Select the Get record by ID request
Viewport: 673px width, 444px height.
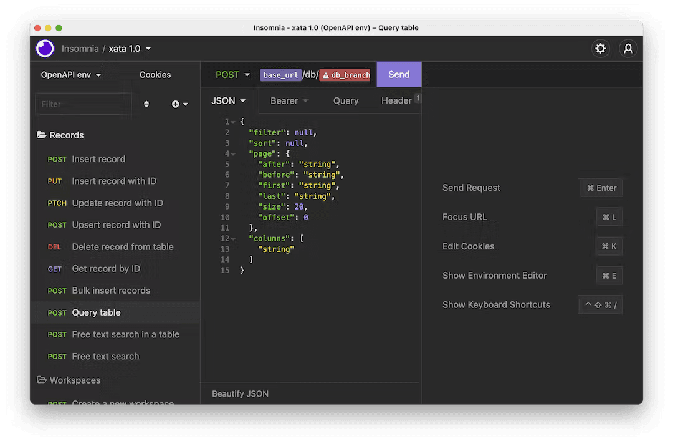[x=115, y=268]
